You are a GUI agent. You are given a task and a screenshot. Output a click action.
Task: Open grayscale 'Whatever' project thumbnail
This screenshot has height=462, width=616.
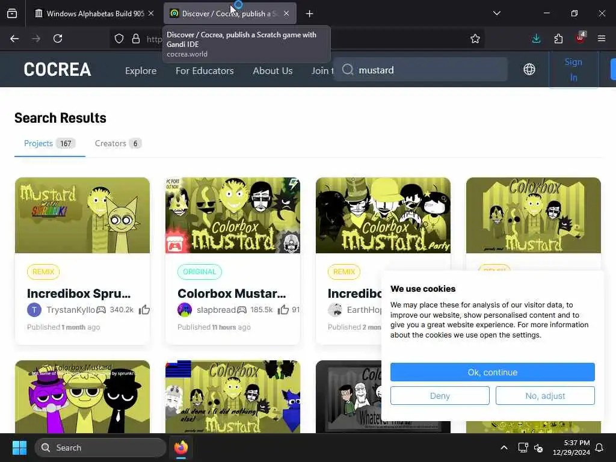pos(349,397)
